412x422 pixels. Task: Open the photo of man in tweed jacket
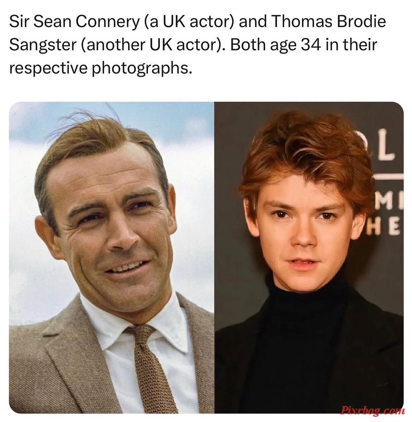pos(112,257)
